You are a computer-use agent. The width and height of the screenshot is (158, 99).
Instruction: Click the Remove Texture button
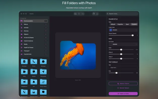(x=123, y=88)
